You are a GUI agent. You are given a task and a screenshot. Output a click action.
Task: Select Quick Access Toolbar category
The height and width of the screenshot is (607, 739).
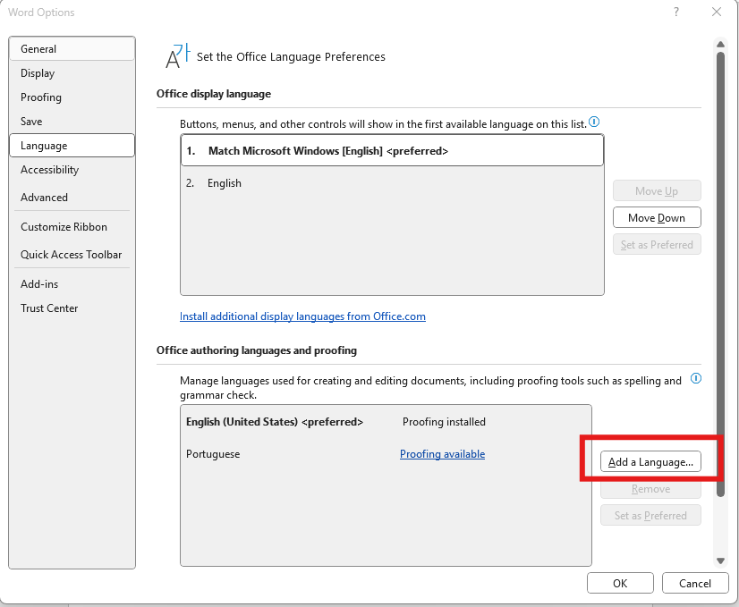[x=72, y=255]
